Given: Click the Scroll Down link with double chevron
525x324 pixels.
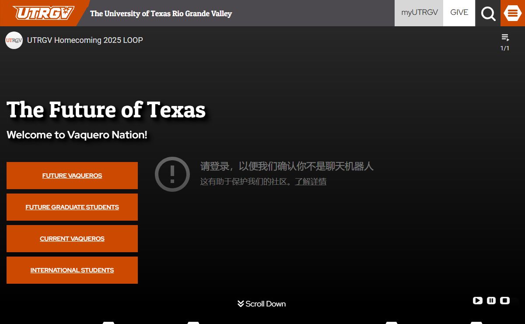Looking at the screenshot, I should tap(262, 304).
